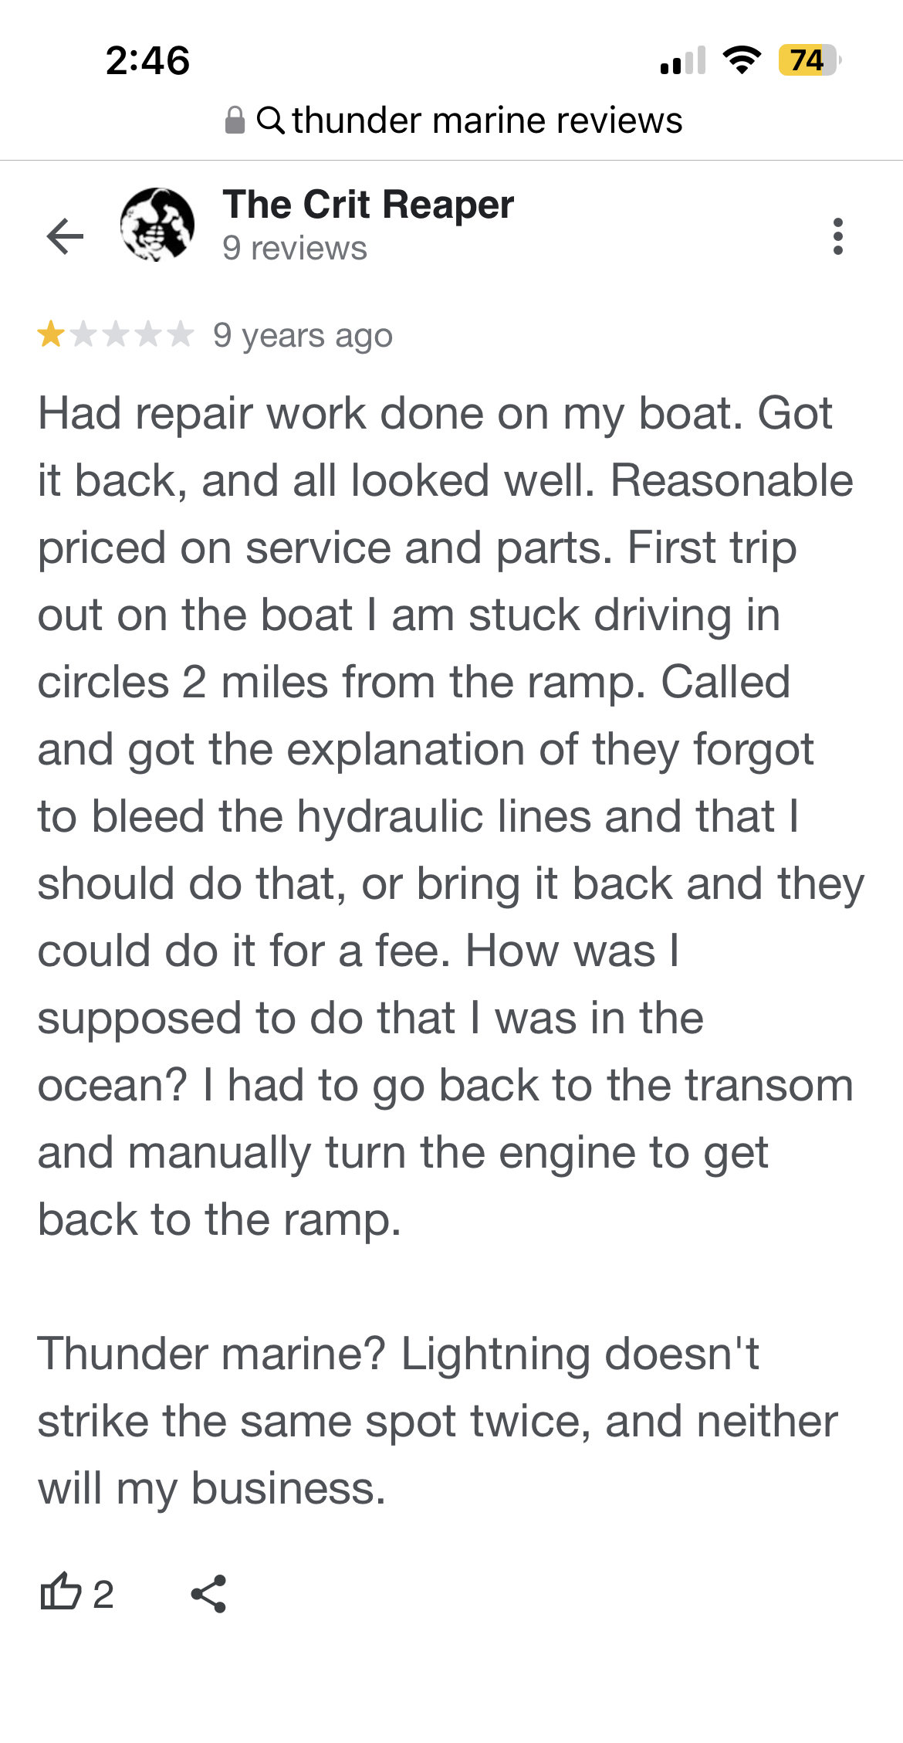903x1743 pixels.
Task: Tap the thumbs-up like icon
Action: click(60, 1592)
